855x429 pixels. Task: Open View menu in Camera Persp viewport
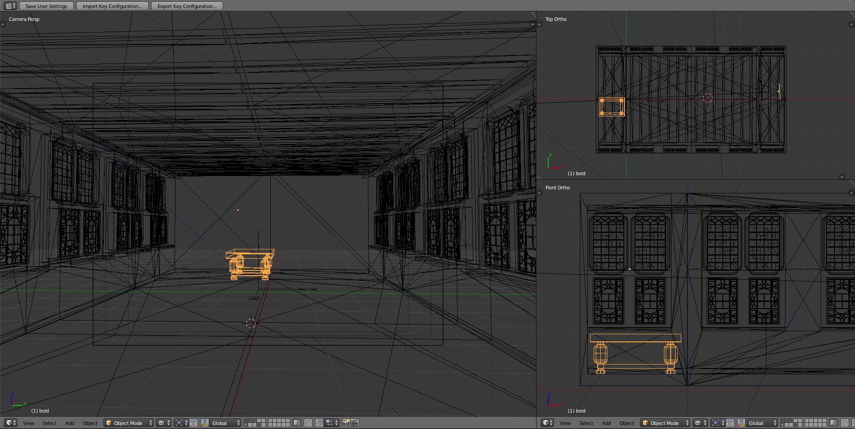coord(28,423)
